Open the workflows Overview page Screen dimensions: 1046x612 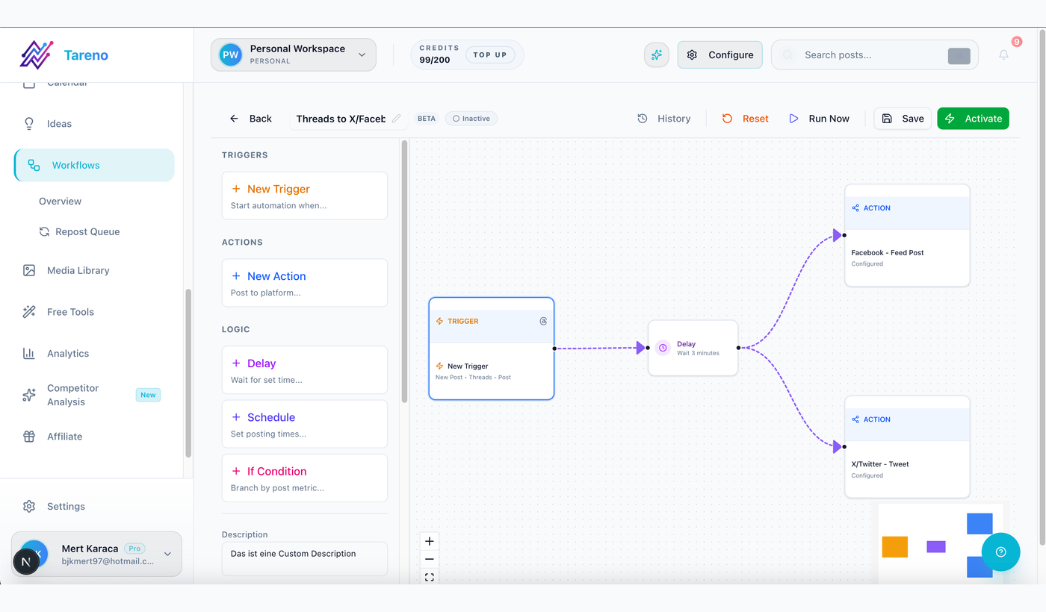click(x=60, y=202)
